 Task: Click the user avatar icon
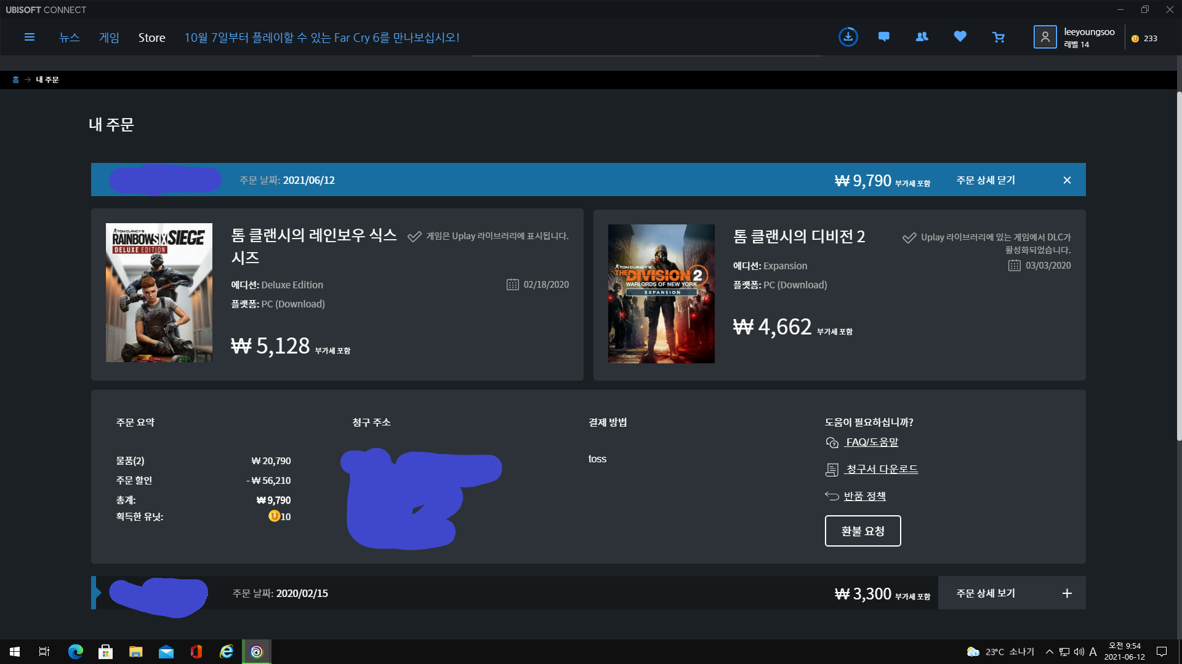click(x=1045, y=37)
